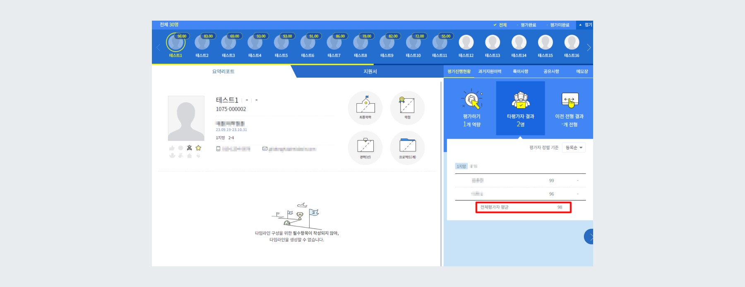
Task: Switch to 메모장 tab
Action: click(582, 71)
